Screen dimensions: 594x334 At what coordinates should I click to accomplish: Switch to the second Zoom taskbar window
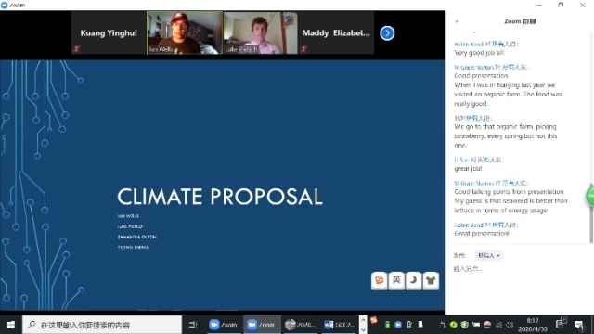(261, 325)
